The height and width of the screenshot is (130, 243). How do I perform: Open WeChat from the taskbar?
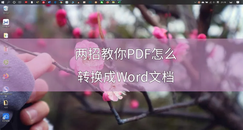102,2
